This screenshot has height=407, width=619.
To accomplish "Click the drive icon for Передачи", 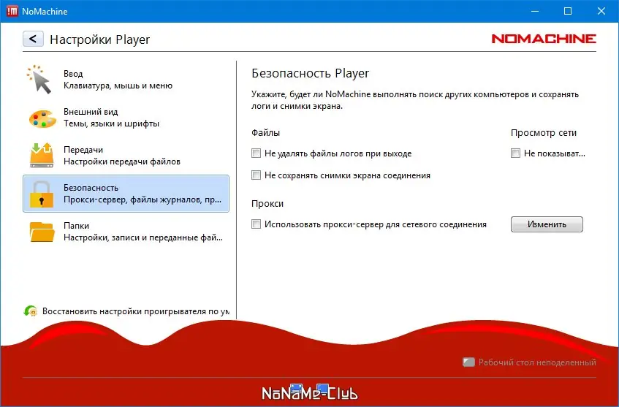I will (42, 155).
